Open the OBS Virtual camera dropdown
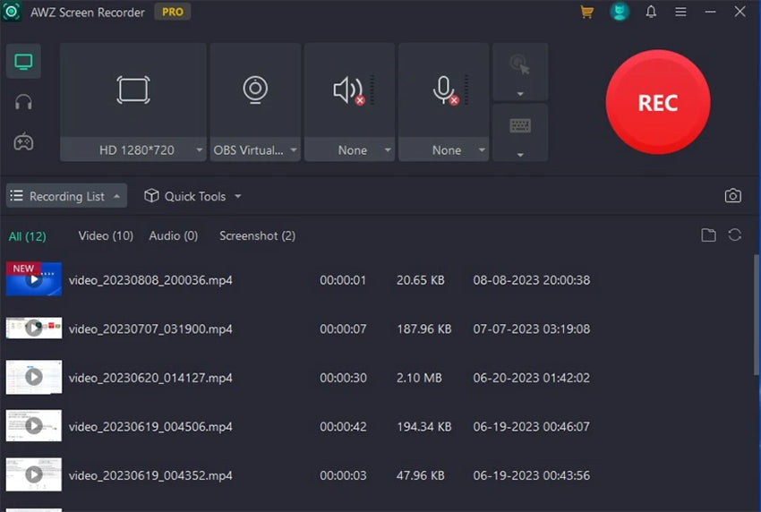761x512 pixels. point(293,150)
